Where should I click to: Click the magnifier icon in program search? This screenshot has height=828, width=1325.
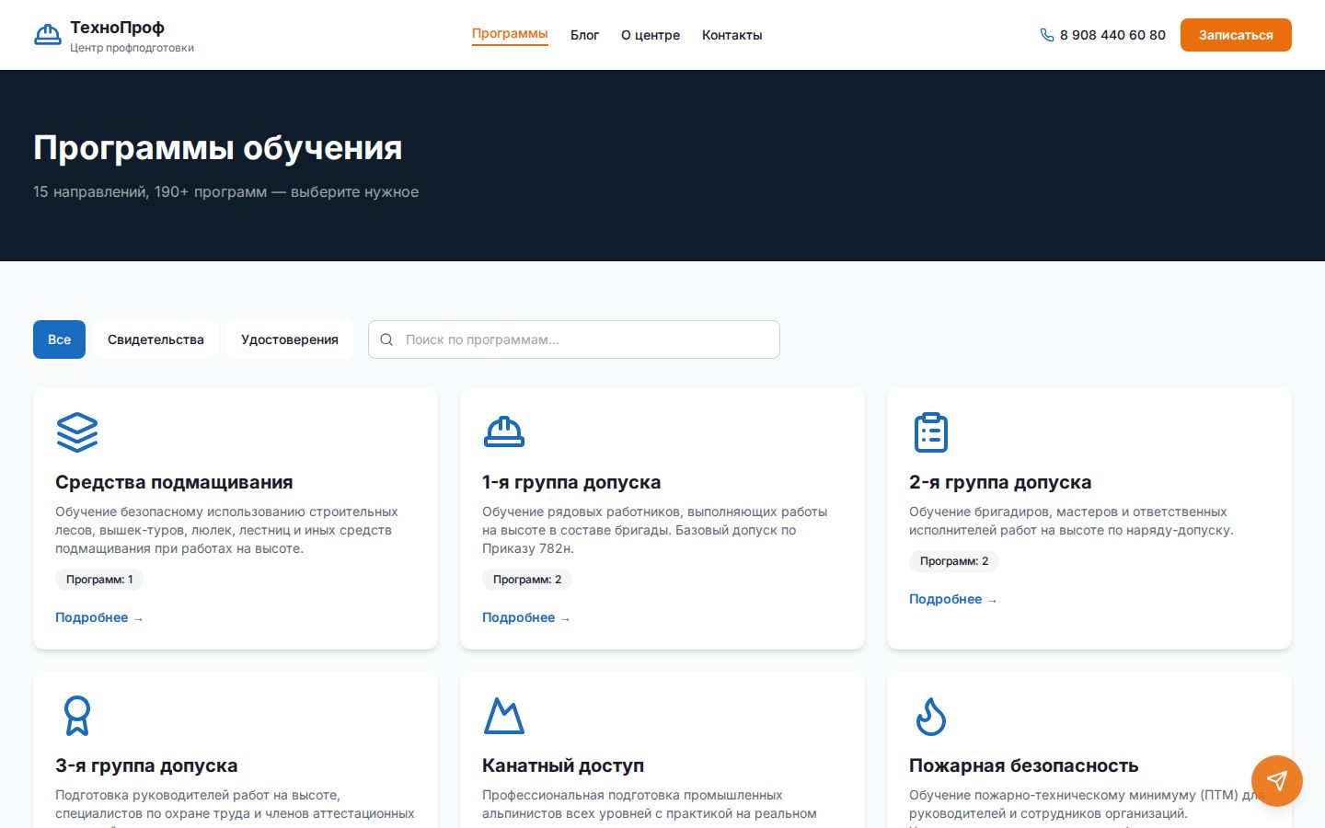click(x=386, y=339)
